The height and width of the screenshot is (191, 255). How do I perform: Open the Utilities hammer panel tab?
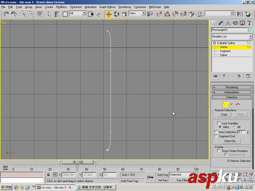click(249, 23)
